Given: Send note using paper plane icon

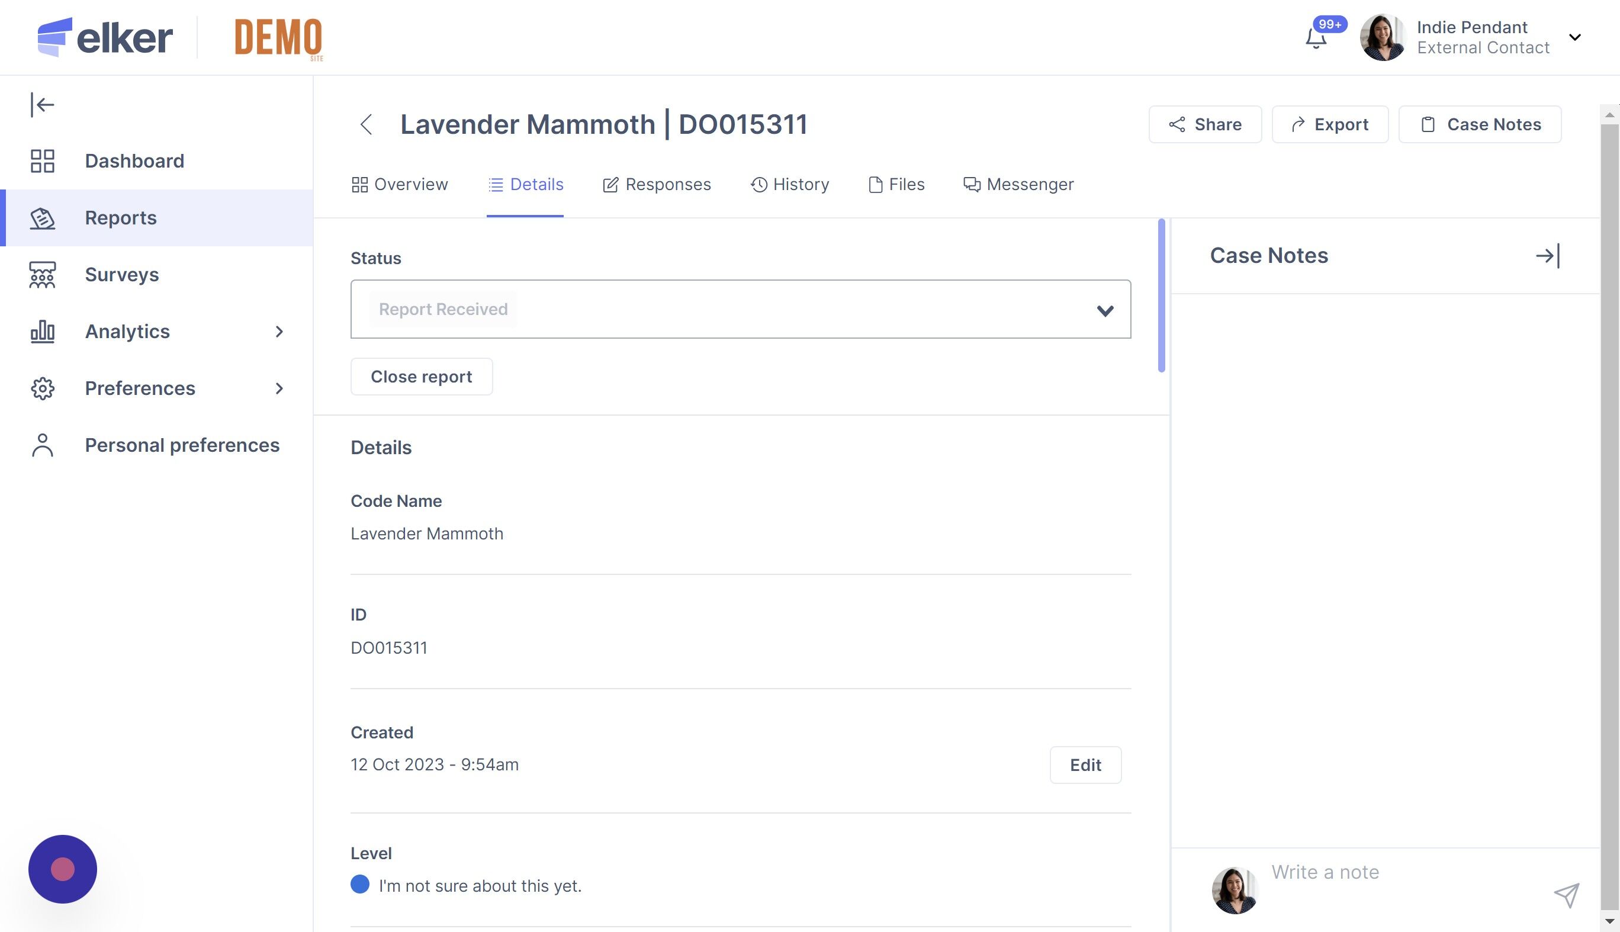Looking at the screenshot, I should 1566,895.
